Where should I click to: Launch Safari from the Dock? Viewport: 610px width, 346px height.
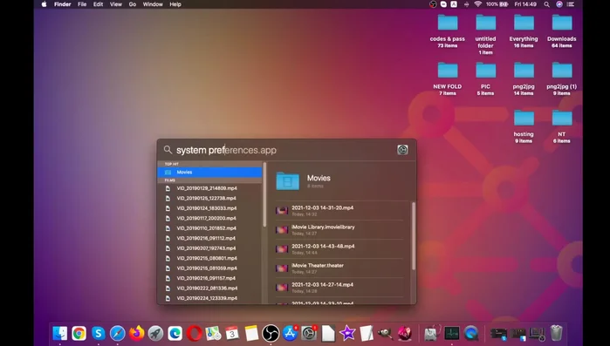(118, 333)
